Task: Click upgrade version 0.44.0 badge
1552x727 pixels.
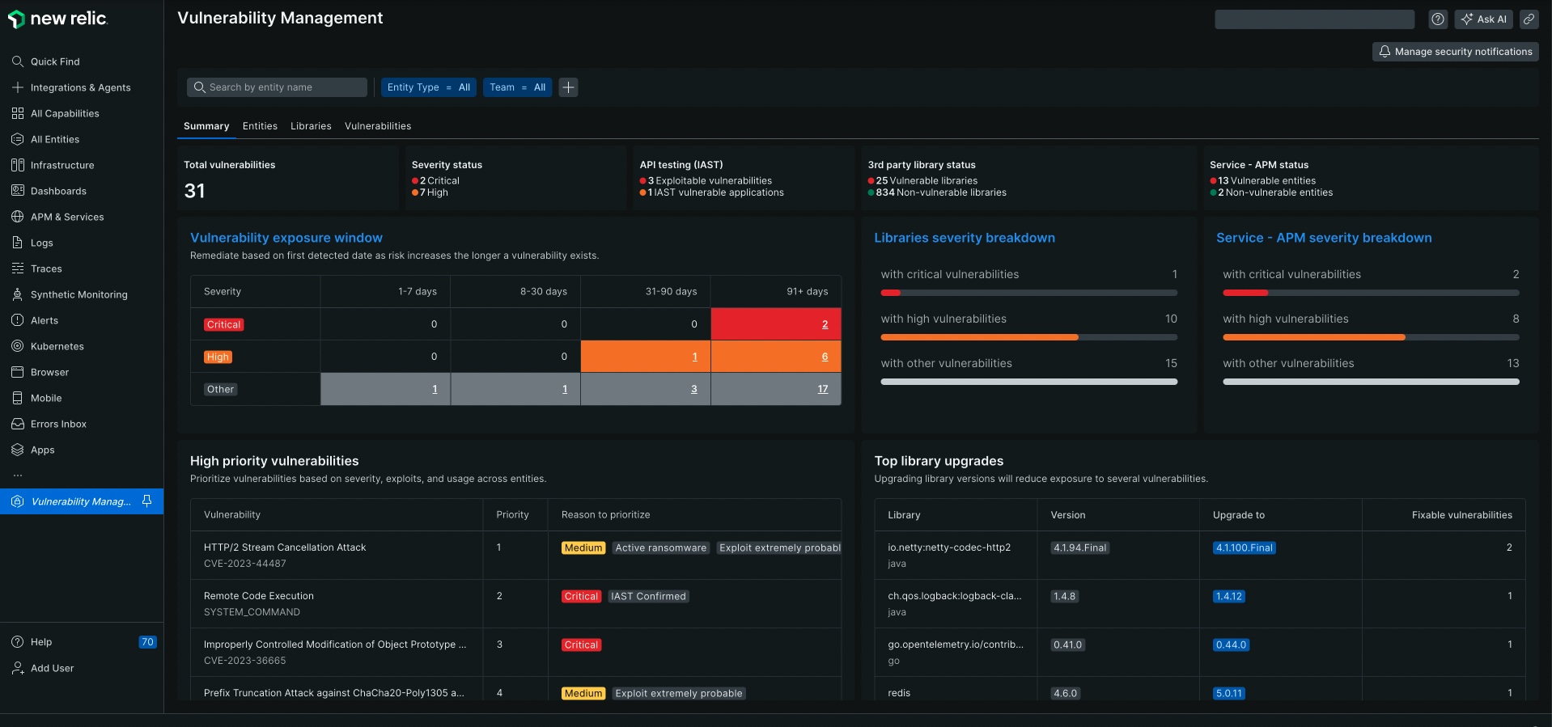Action: pos(1231,645)
